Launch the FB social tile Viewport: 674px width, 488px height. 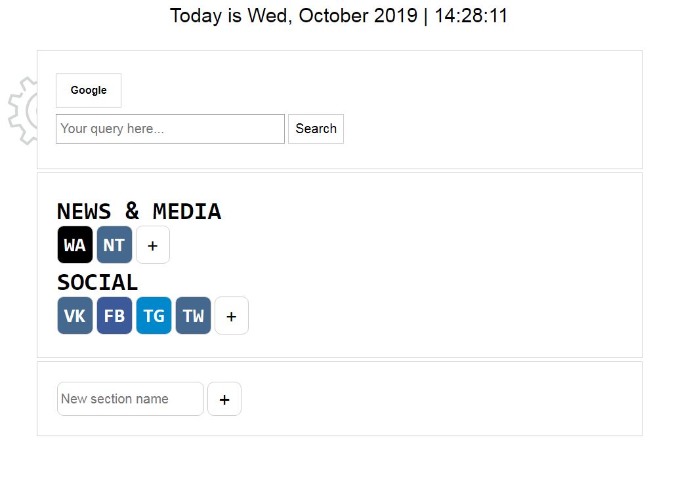coord(114,315)
